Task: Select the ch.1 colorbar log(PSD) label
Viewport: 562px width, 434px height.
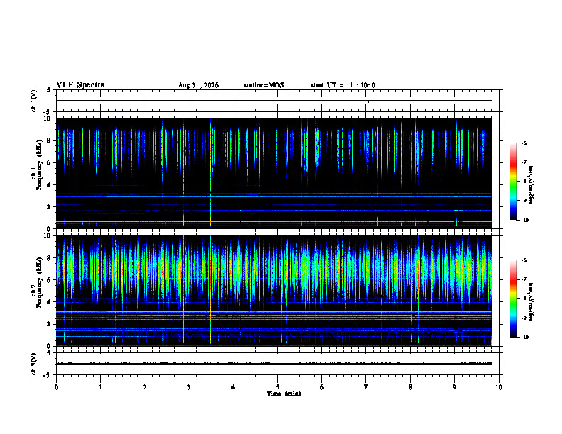Action: tap(531, 185)
